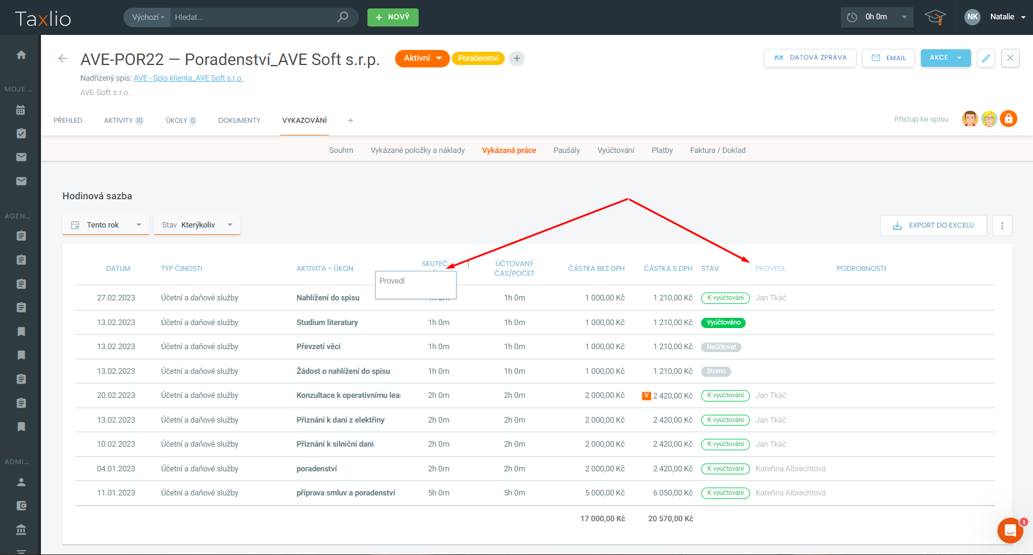Open the calendar icon in the sidebar
The image size is (1033, 555).
pyautogui.click(x=21, y=110)
